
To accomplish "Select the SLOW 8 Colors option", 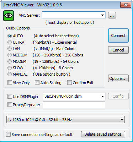I will 10,68.
